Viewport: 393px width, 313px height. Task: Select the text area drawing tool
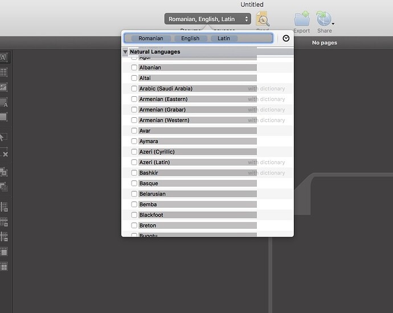click(3, 57)
